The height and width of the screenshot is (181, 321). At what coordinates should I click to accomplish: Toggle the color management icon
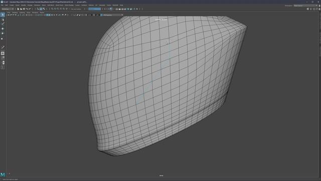[x=101, y=15]
